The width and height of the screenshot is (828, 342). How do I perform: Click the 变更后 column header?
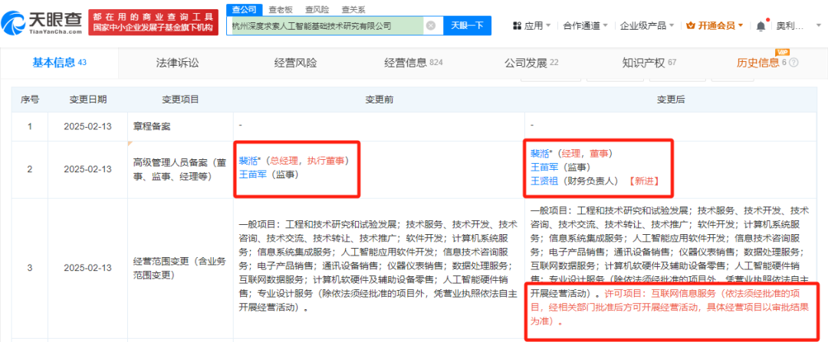click(670, 99)
